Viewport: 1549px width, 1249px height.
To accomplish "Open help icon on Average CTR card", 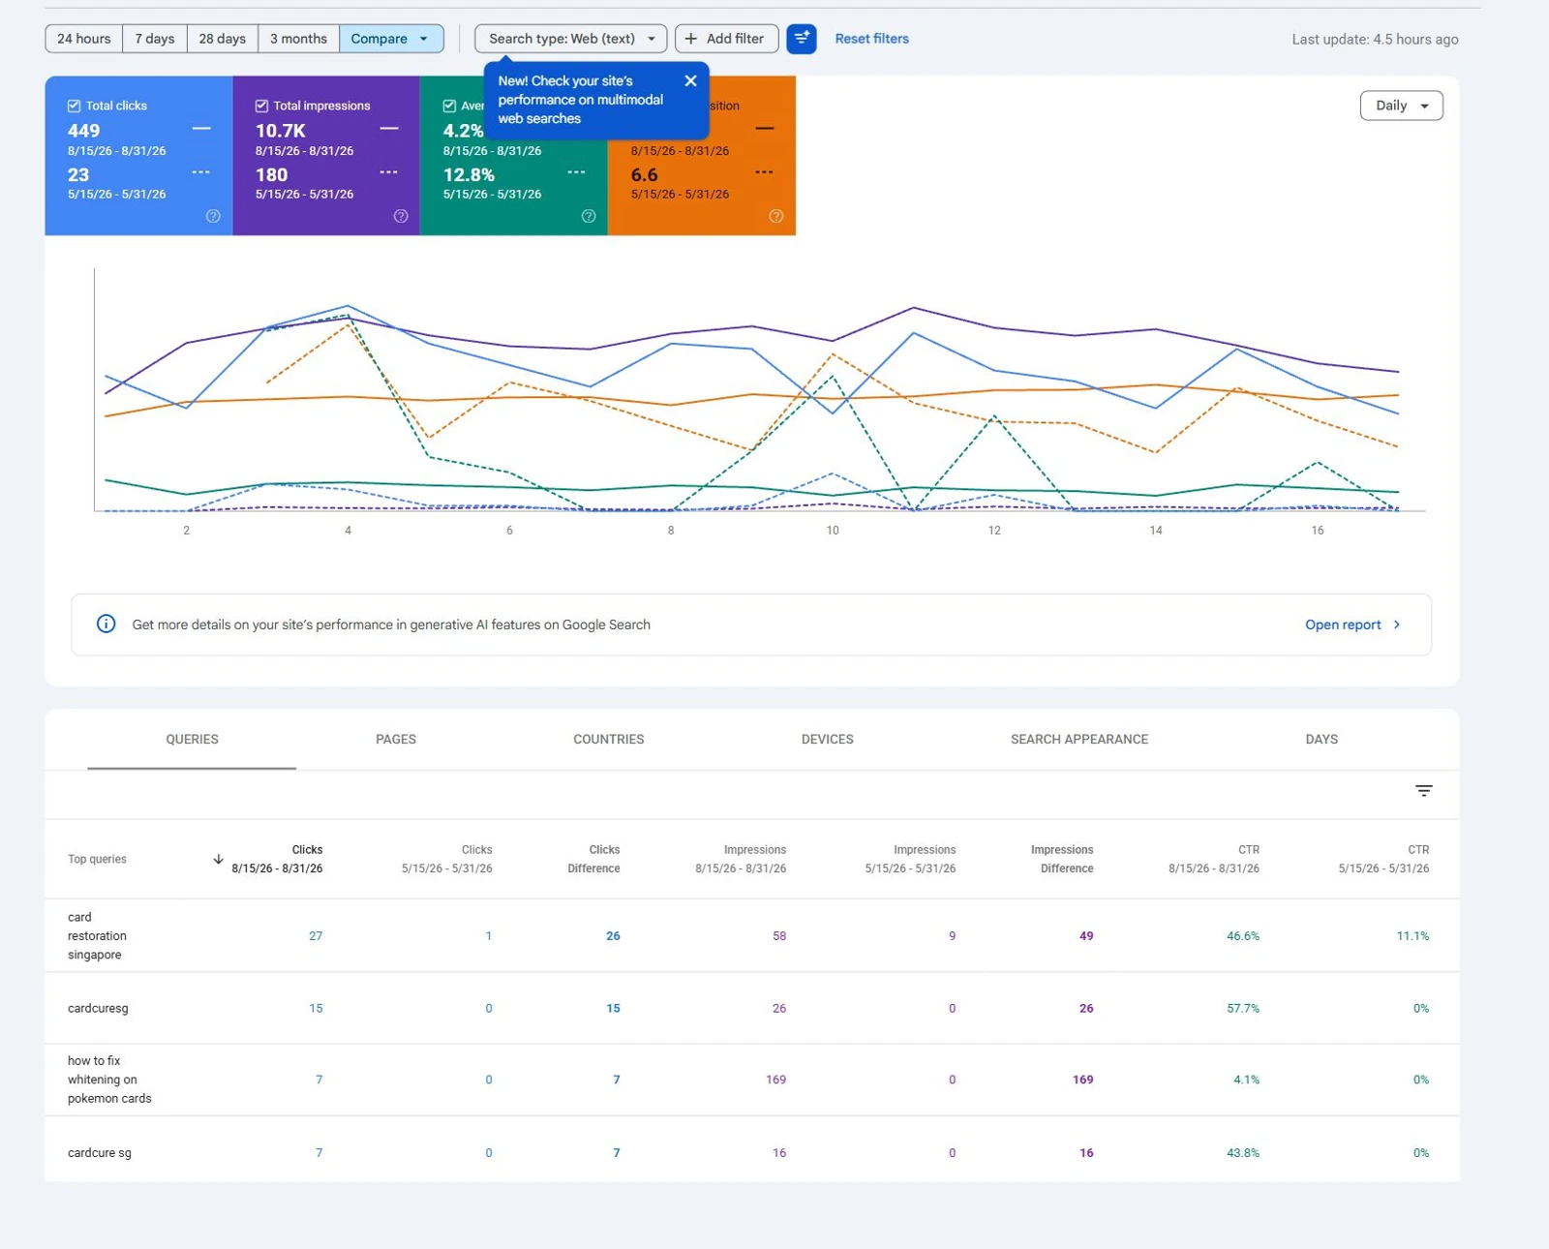I will [589, 216].
